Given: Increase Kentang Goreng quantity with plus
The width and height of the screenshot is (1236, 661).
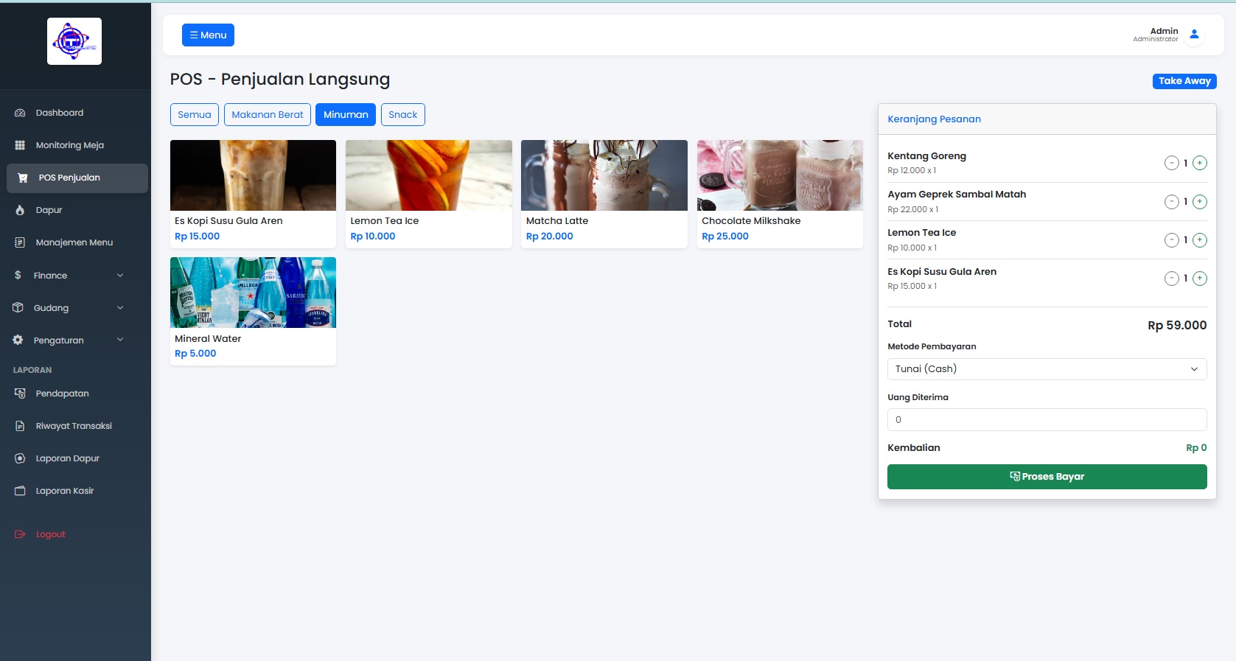Looking at the screenshot, I should 1200,163.
